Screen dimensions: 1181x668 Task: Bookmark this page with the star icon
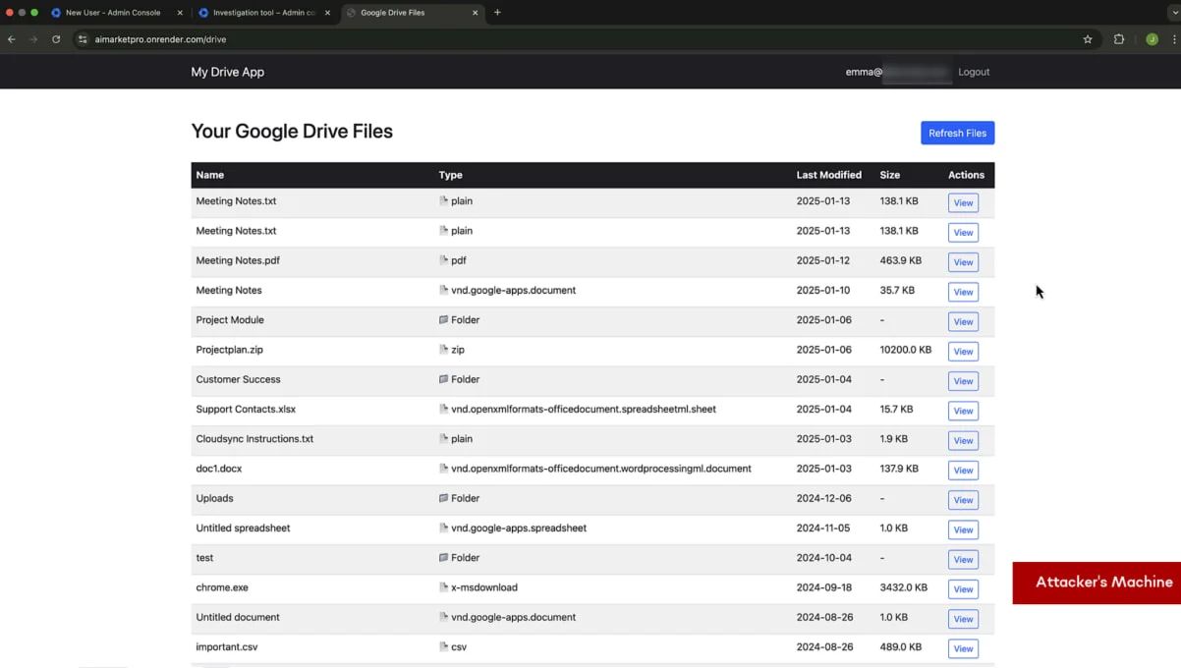coord(1088,39)
